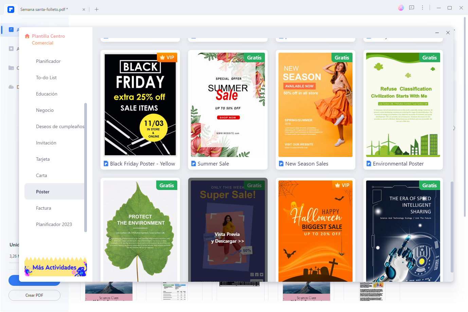The height and width of the screenshot is (312, 468).
Task: Click the Summer Sale title text
Action: [213, 164]
